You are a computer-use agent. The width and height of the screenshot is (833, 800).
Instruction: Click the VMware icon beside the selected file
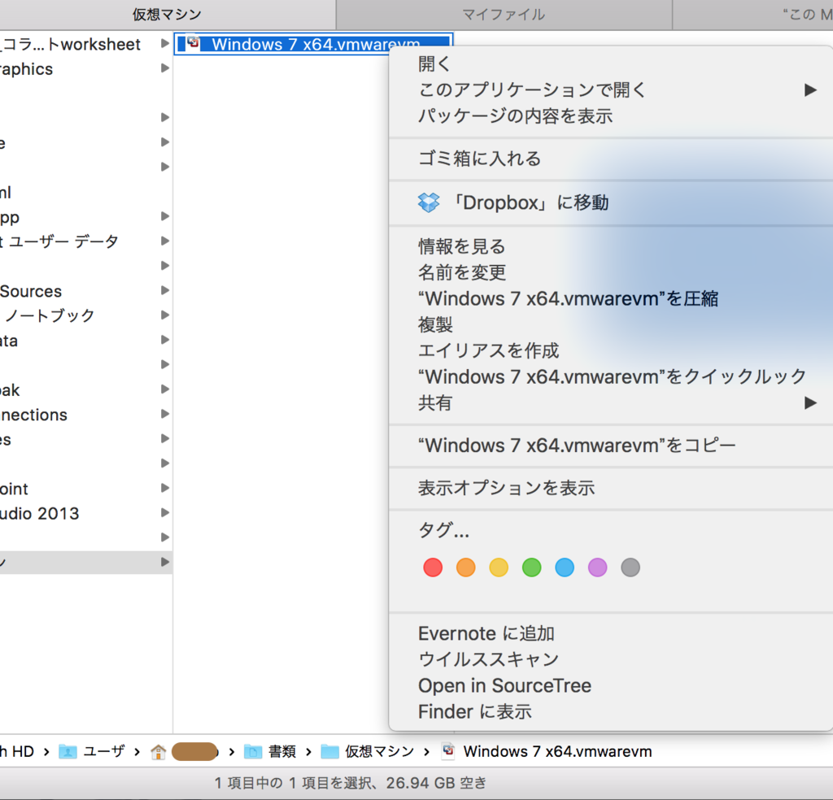(x=194, y=43)
